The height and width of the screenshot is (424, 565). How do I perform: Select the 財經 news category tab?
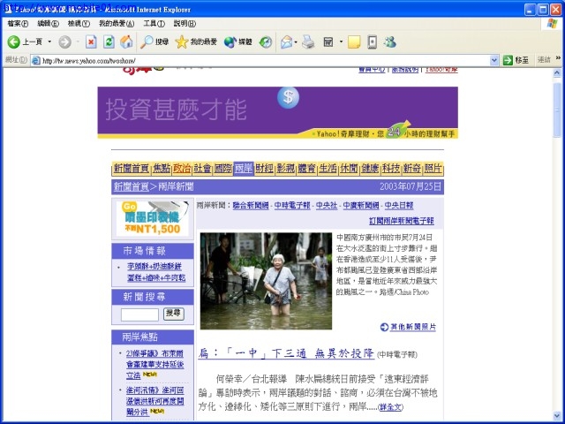(x=265, y=169)
